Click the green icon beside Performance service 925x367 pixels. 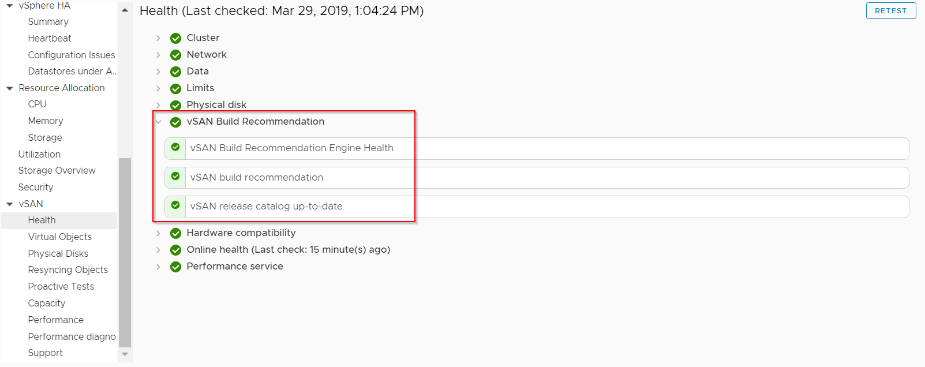tap(176, 267)
